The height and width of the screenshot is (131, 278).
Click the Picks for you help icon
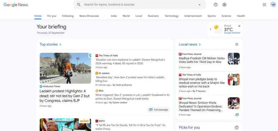click(x=237, y=127)
